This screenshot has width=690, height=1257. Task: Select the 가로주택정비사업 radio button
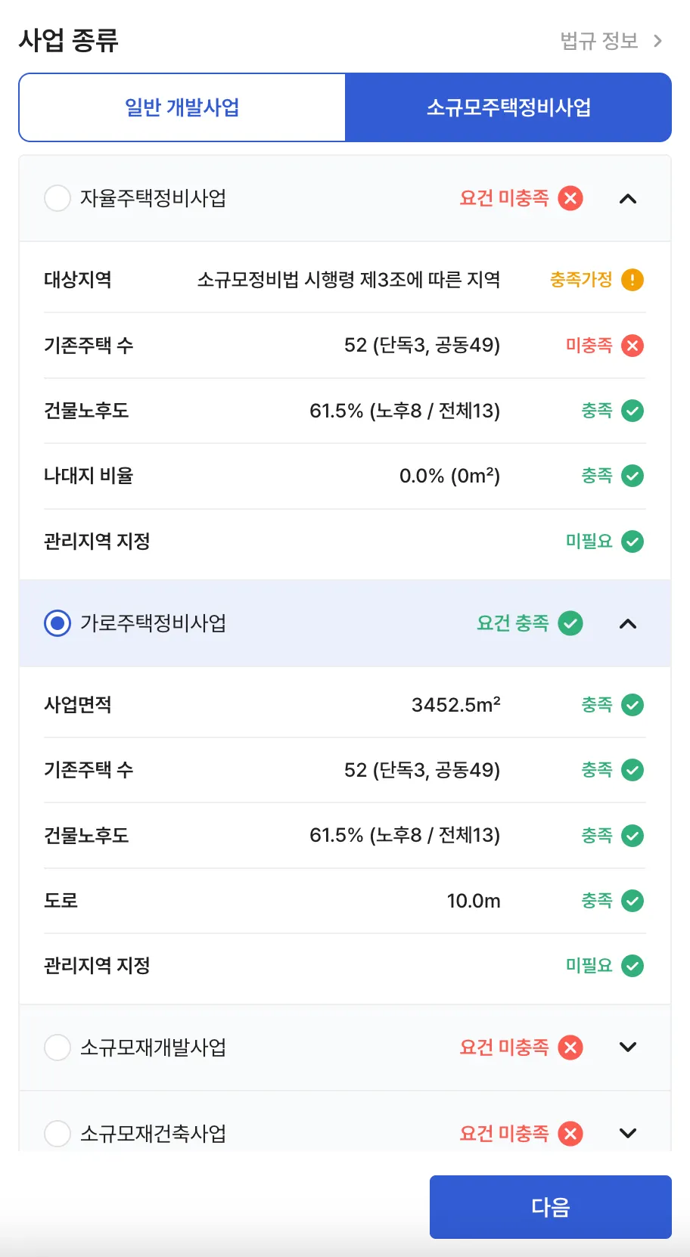[57, 623]
